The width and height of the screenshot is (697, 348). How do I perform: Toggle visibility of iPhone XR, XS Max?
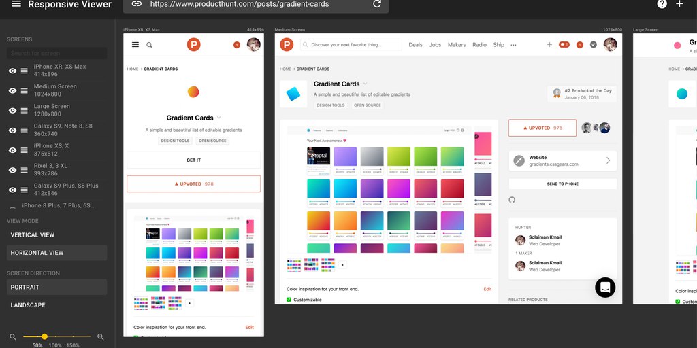point(12,71)
